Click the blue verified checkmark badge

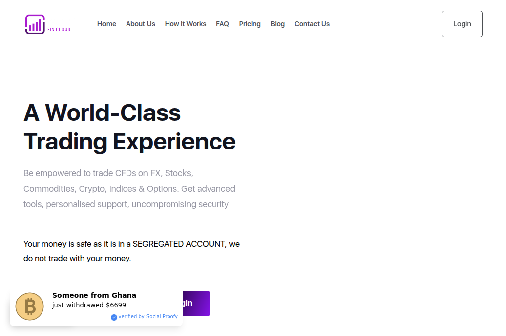tap(114, 316)
